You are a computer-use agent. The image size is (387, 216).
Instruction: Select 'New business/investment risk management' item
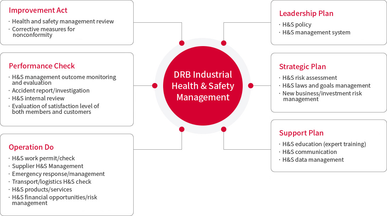point(322,96)
